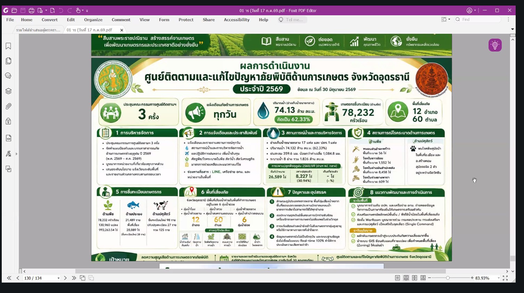Click the Foxit logo icon in title bar
The image size is (524, 293).
(6, 10)
